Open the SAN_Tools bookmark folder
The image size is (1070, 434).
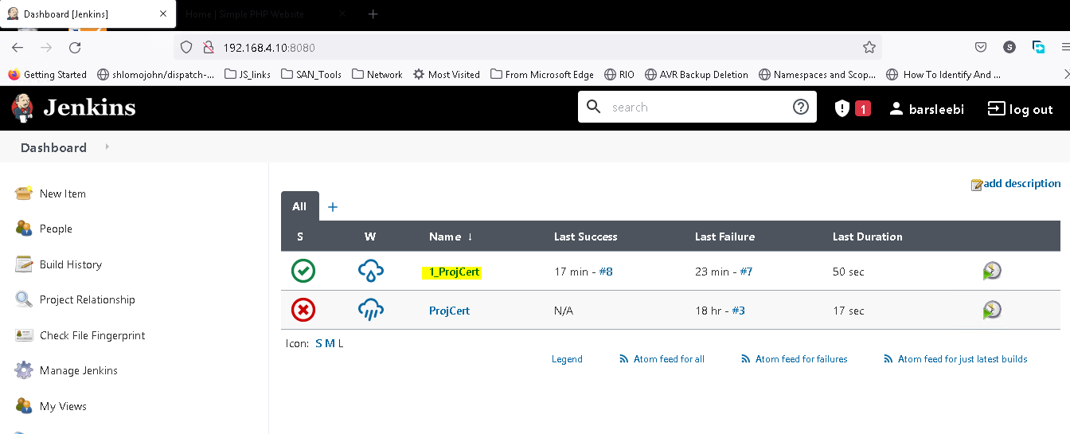tap(311, 74)
